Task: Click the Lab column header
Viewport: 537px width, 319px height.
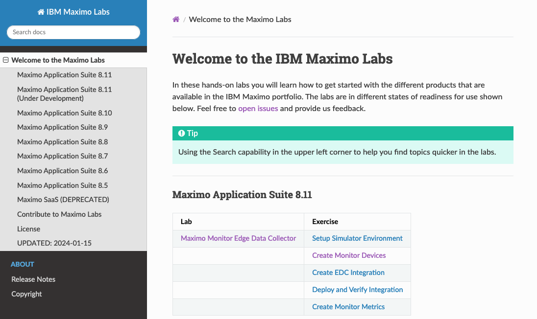Action: coord(186,222)
